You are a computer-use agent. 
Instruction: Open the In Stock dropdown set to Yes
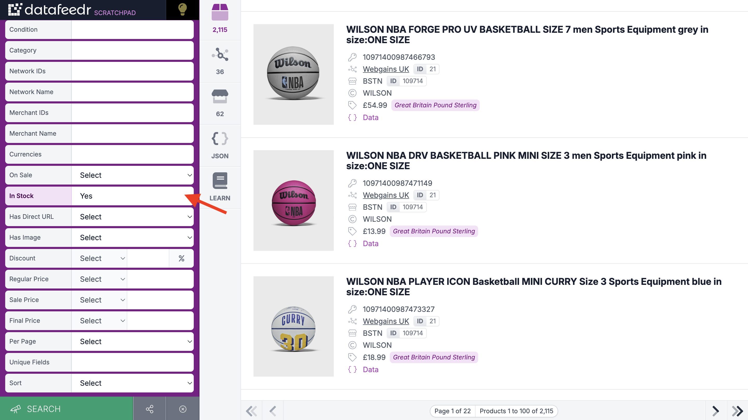point(132,196)
